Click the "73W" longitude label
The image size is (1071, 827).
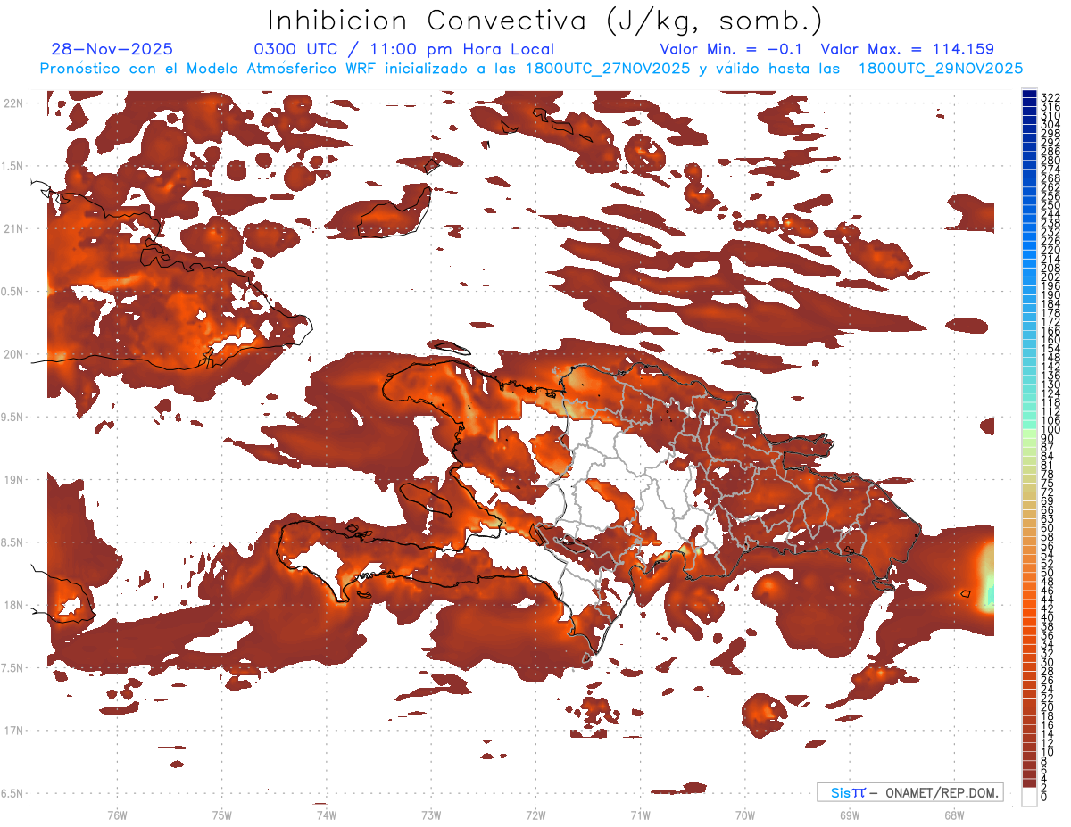pyautogui.click(x=431, y=815)
